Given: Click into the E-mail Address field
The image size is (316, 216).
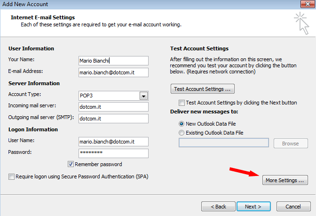Looking at the screenshot, I should point(113,72).
